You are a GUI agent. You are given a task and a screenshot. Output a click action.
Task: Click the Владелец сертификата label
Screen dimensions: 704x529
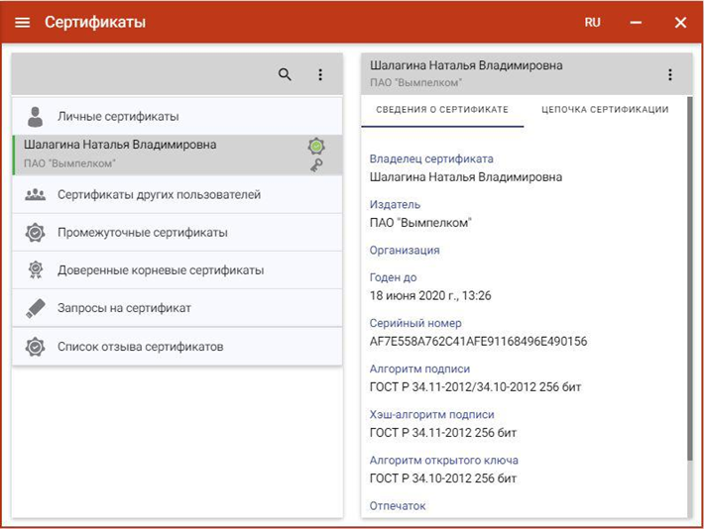(431, 159)
